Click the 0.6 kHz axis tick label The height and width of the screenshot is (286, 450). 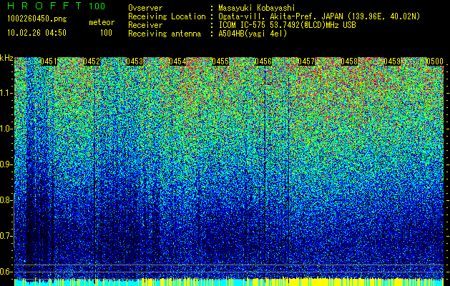click(6, 272)
